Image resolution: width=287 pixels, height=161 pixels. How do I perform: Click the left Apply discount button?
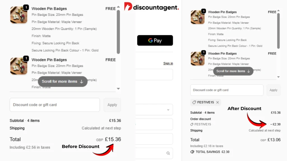click(x=112, y=105)
